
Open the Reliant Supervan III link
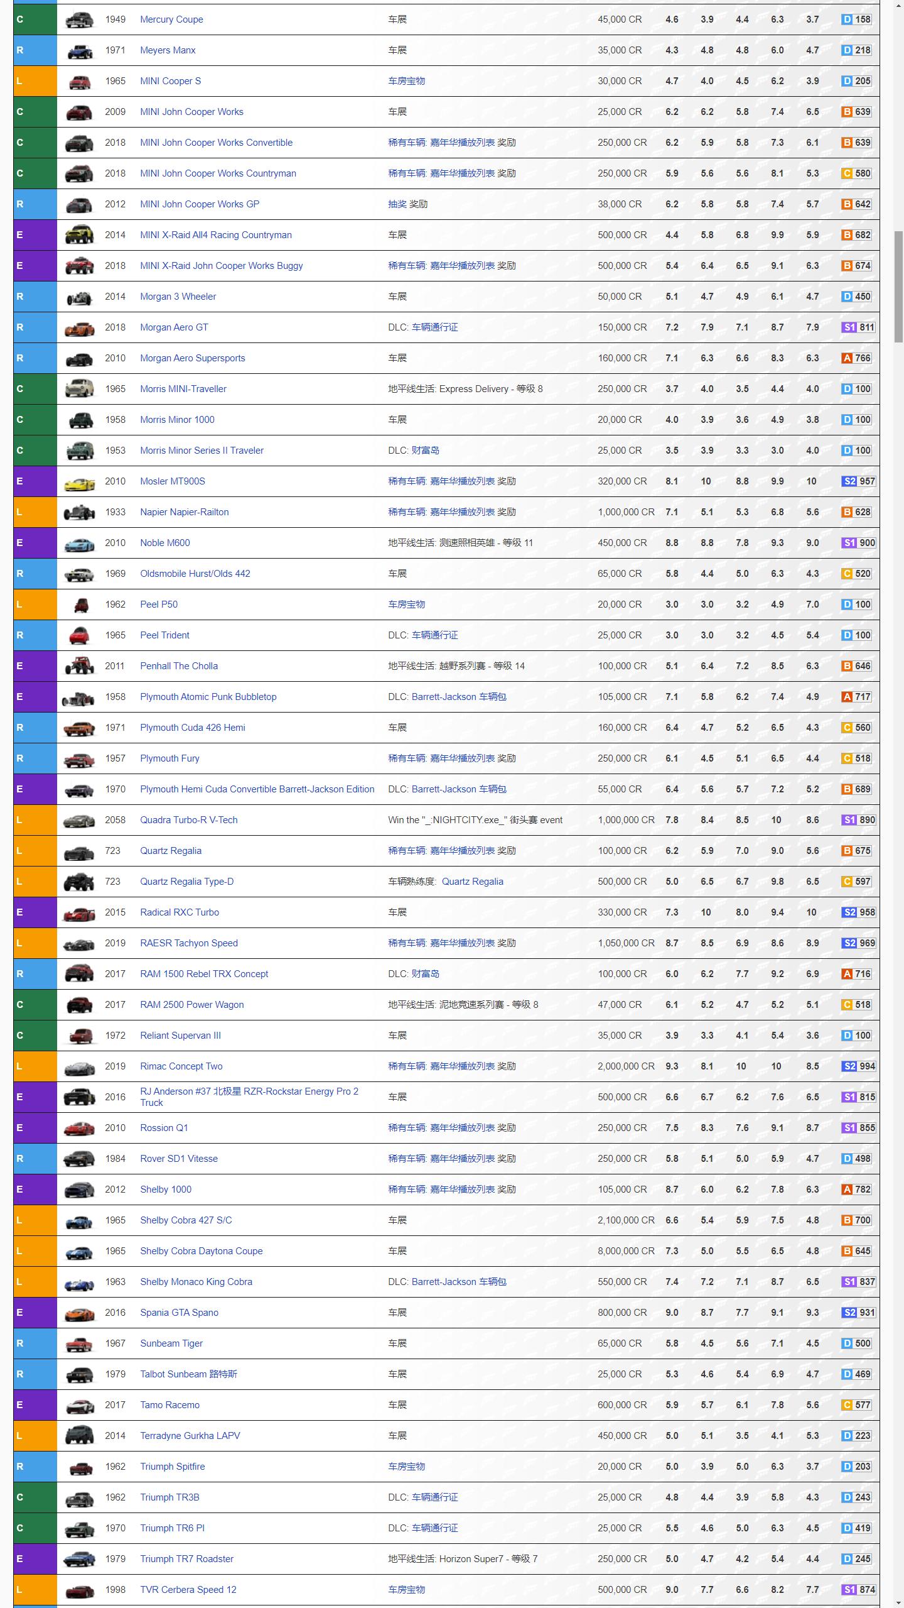[180, 1036]
